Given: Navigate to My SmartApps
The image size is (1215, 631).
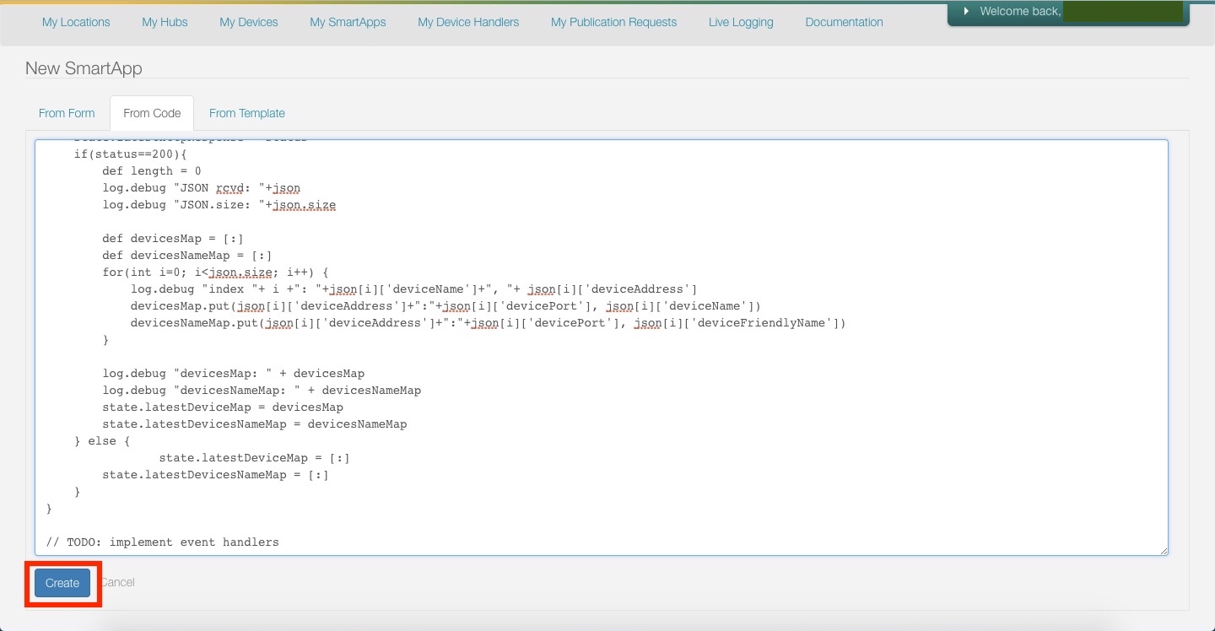Looking at the screenshot, I should [348, 22].
